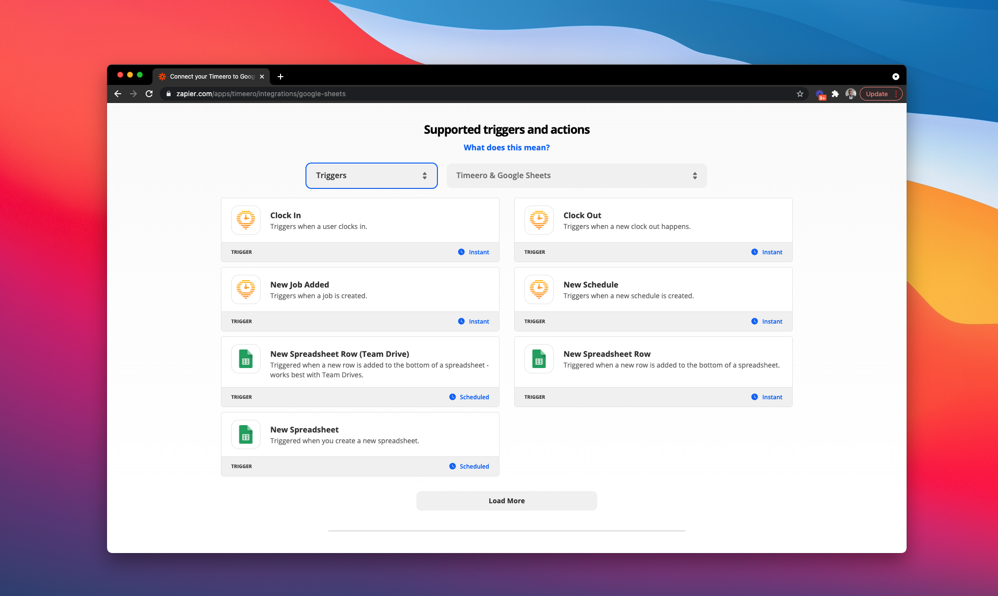Click clock icon beside Instant on New Schedule
This screenshot has height=596, width=998.
click(x=755, y=321)
